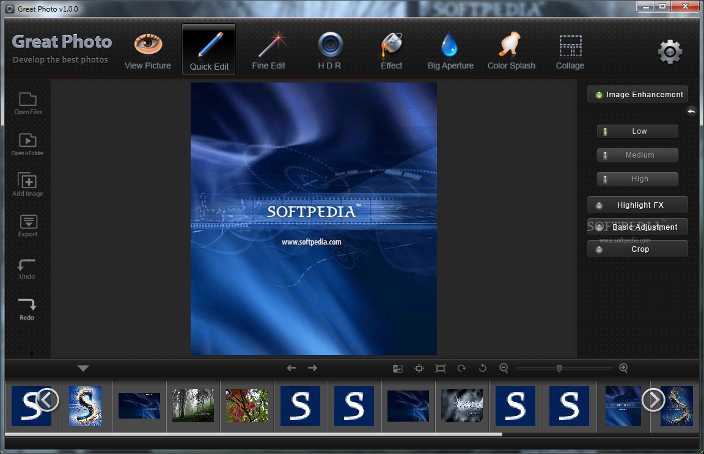This screenshot has width=704, height=454.
Task: Zoom out with the minus magnifier
Action: click(x=504, y=368)
